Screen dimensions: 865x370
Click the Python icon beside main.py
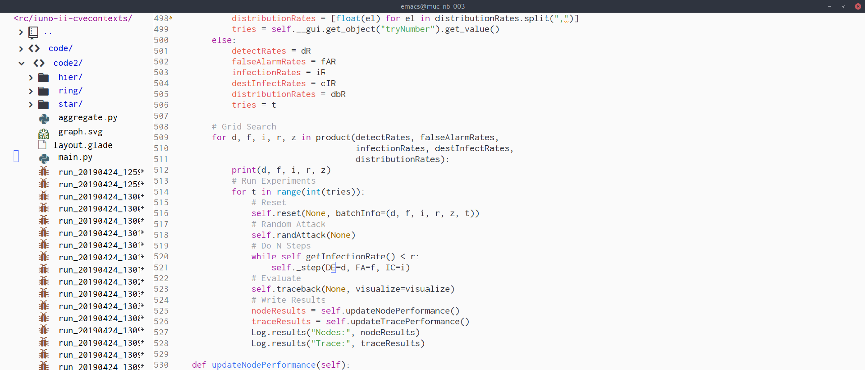tap(44, 158)
